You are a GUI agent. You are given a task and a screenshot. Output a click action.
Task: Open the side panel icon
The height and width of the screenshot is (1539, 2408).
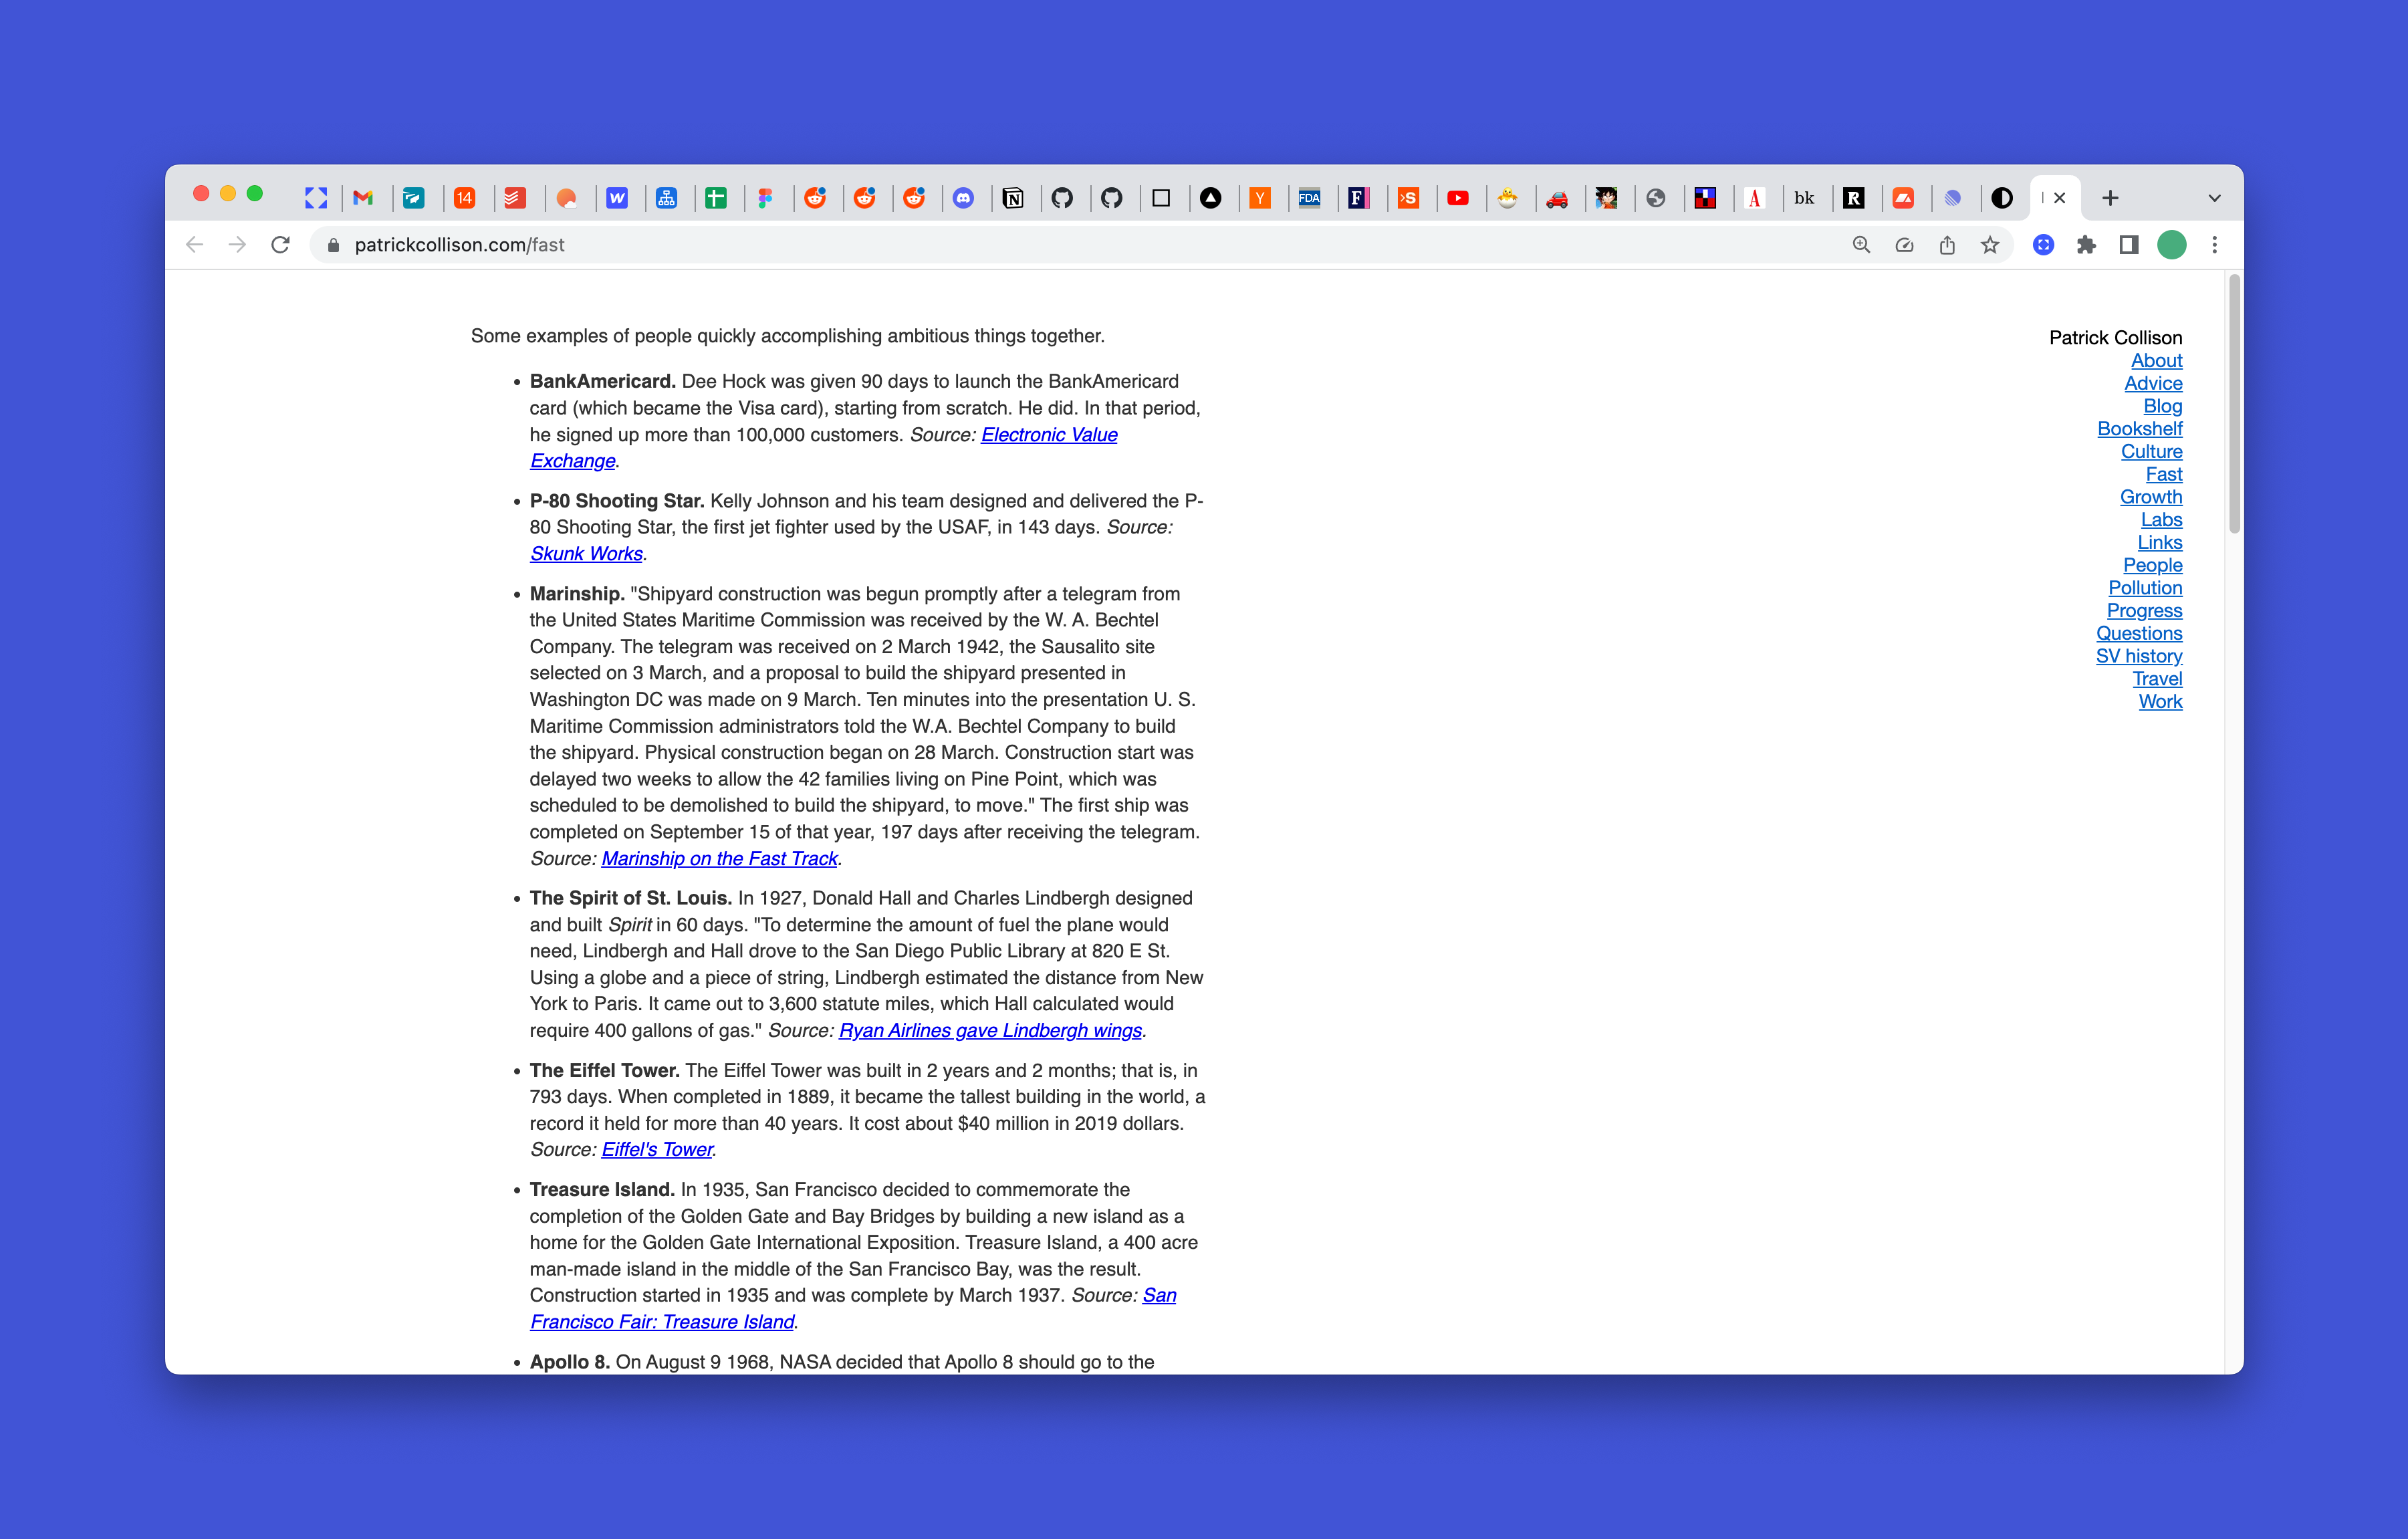[2128, 245]
